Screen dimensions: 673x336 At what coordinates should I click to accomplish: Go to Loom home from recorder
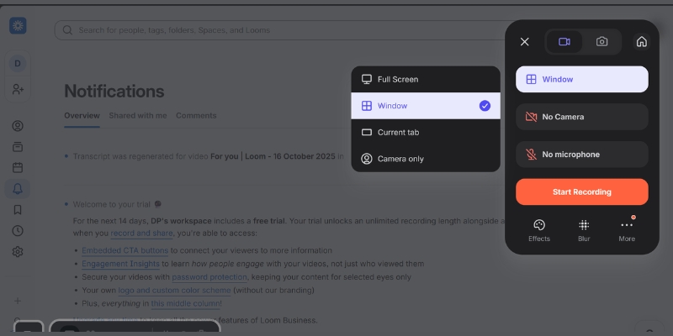pos(641,41)
